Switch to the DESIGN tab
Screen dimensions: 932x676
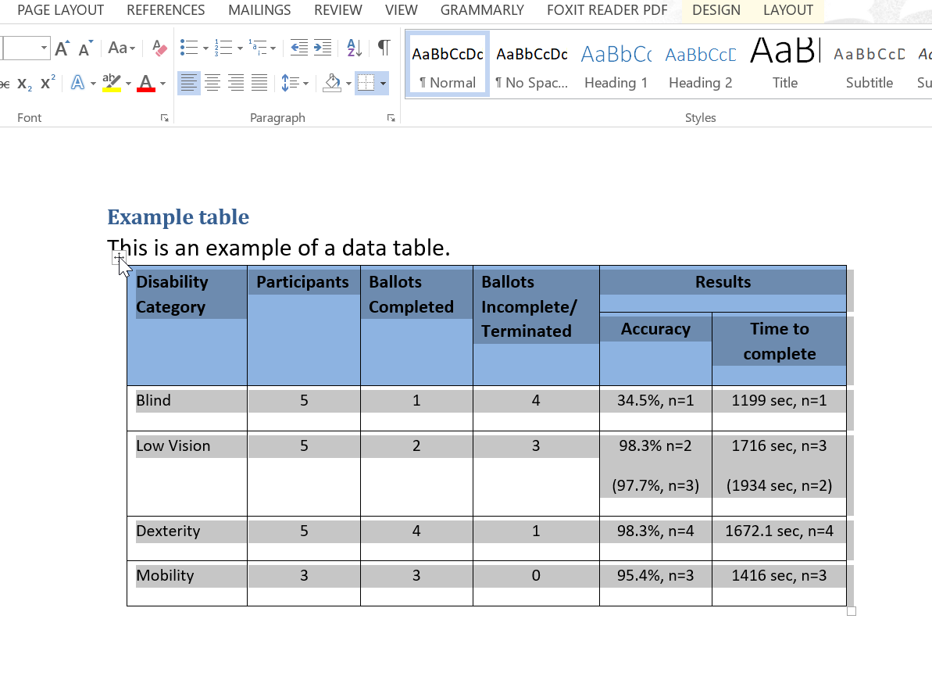(x=717, y=10)
